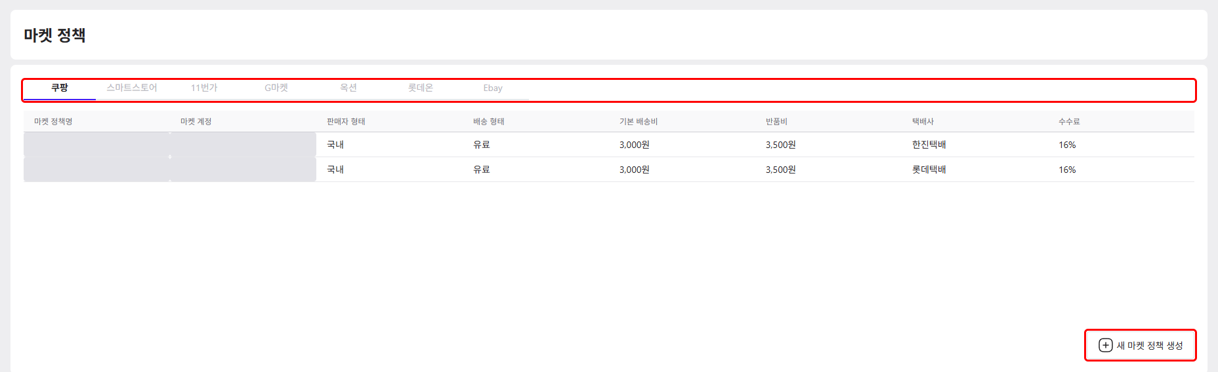
Task: Open the 옥션 tab
Action: tap(348, 88)
